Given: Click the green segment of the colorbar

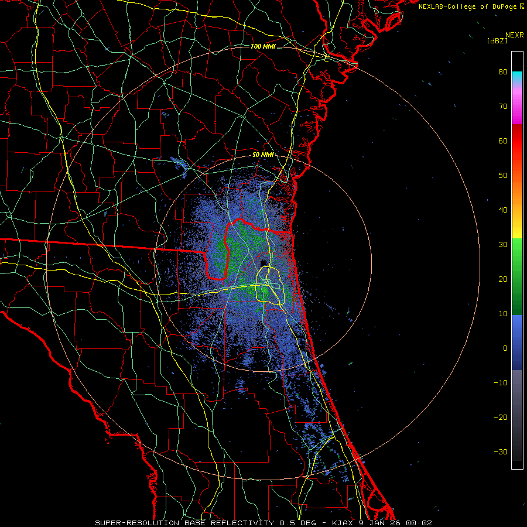Looking at the screenshot, I should tap(517, 276).
